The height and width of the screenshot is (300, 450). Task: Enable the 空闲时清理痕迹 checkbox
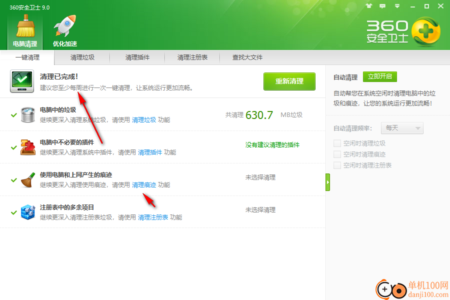pos(337,154)
